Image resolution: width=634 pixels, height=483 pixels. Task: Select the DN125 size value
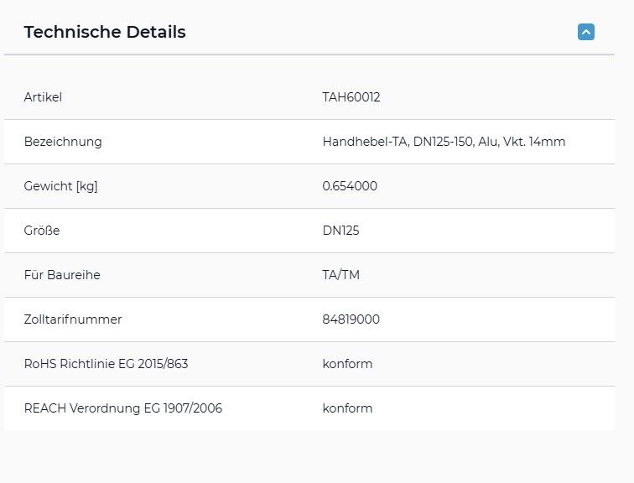[340, 231]
